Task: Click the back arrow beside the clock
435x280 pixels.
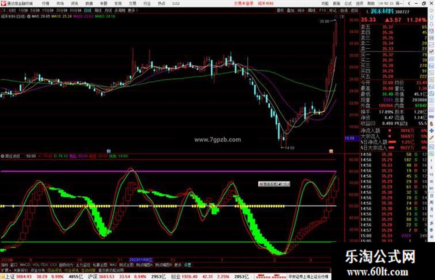Action: (409, 3)
